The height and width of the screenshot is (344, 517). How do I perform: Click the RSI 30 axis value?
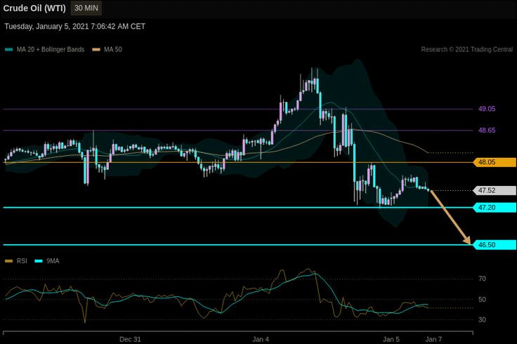click(482, 319)
